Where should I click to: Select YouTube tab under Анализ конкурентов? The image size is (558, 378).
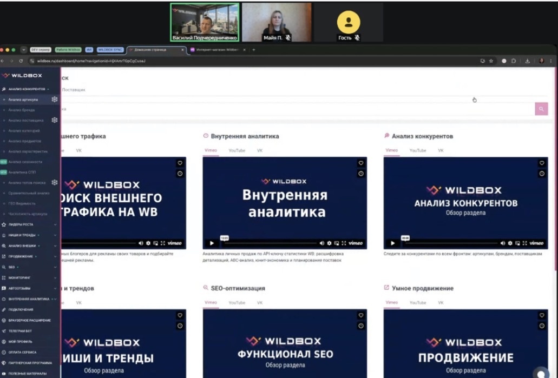417,150
